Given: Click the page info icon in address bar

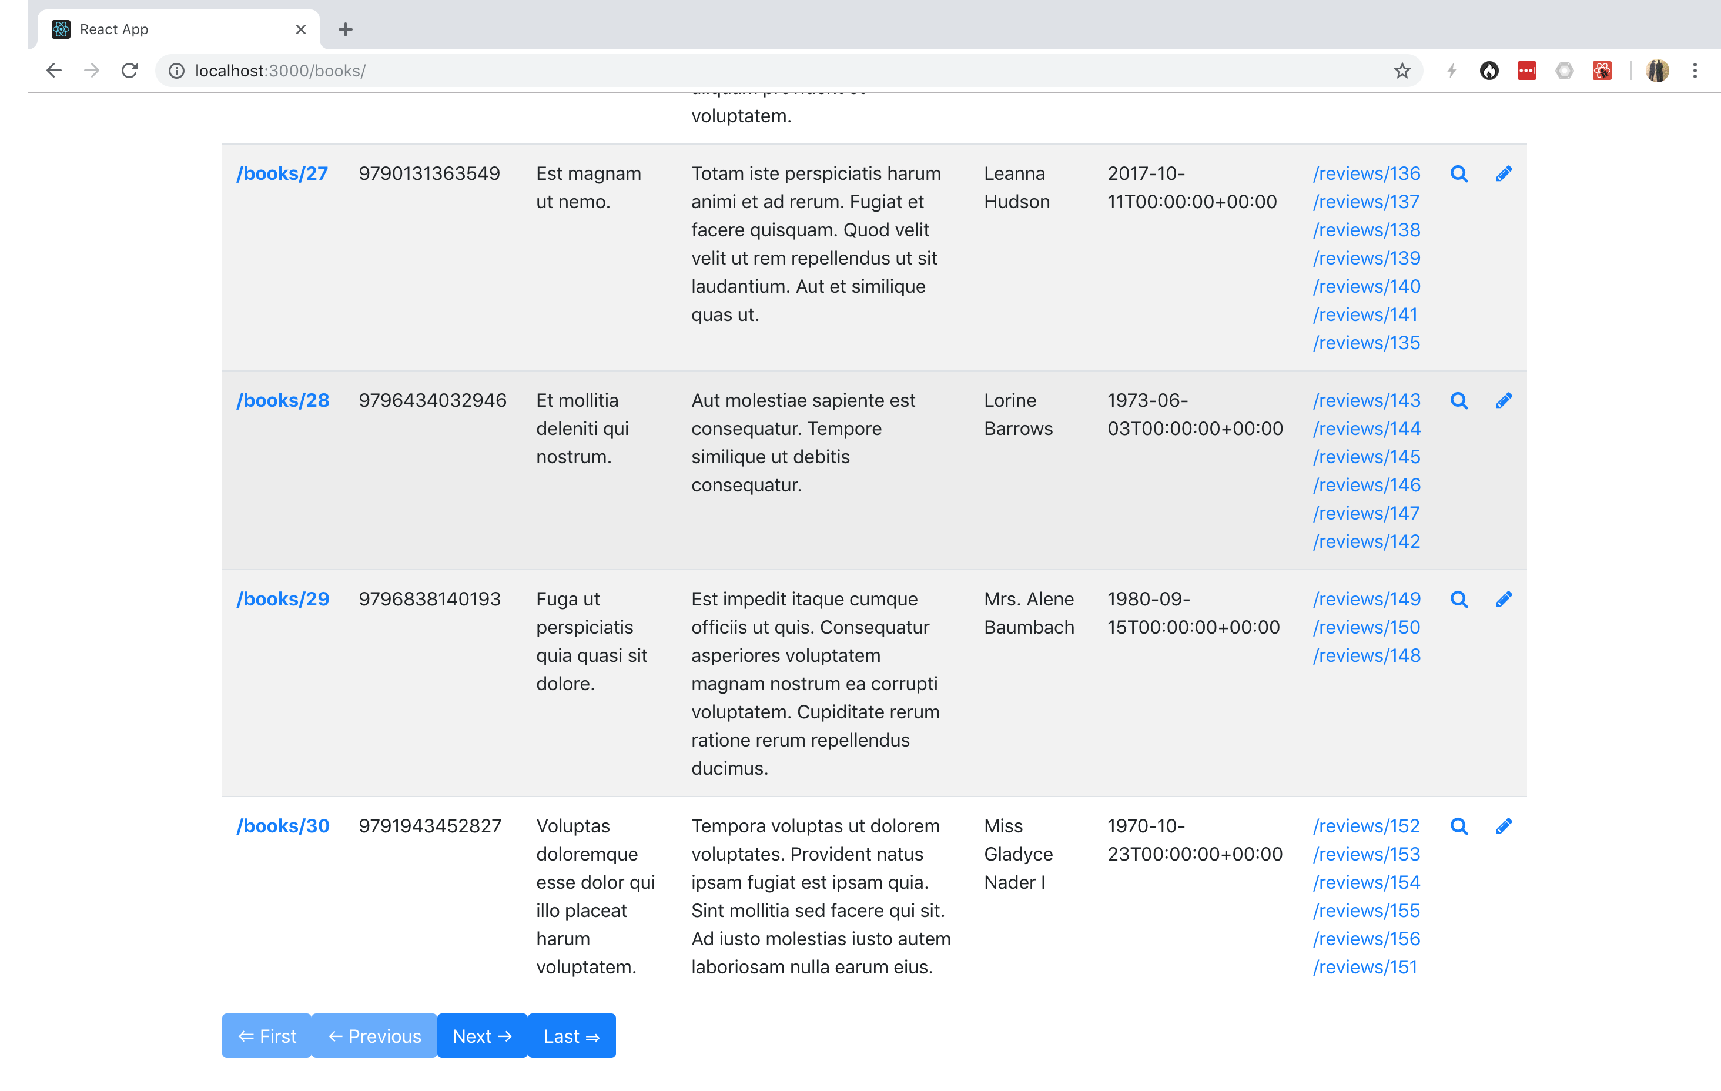Looking at the screenshot, I should pyautogui.click(x=175, y=71).
